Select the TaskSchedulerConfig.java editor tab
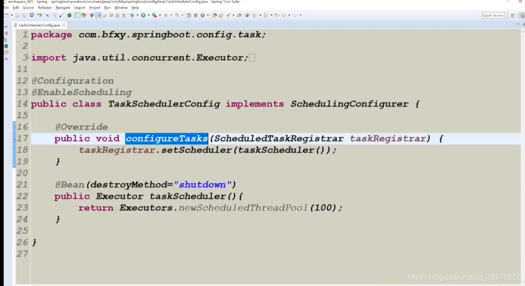This screenshot has height=286, width=525. [39, 25]
